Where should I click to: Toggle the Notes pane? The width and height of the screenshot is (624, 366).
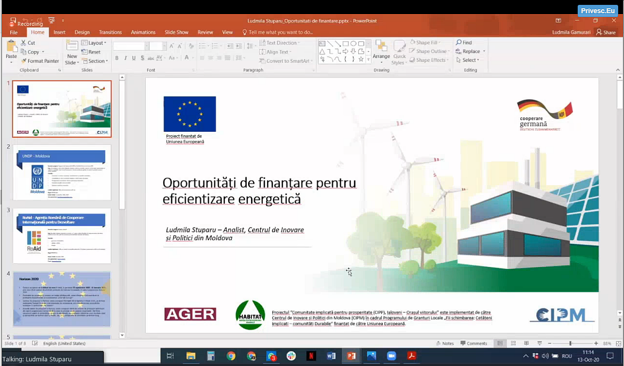(445, 344)
